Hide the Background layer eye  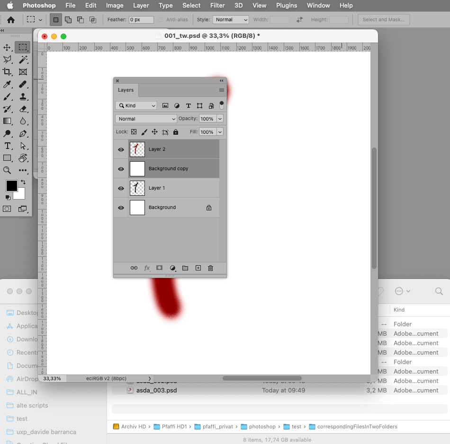tap(121, 208)
